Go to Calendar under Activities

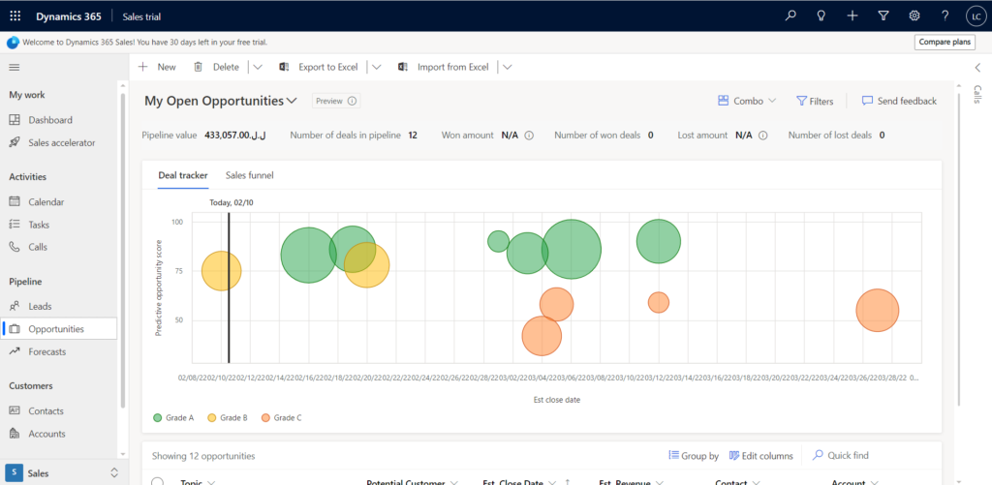pyautogui.click(x=36, y=202)
